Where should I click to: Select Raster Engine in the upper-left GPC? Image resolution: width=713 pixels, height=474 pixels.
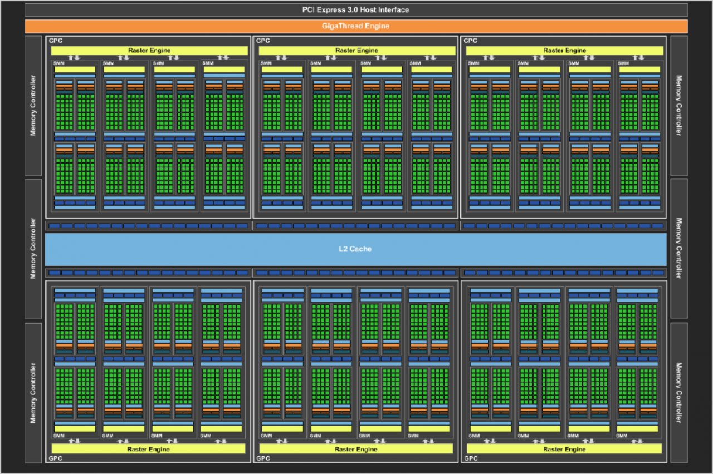click(x=149, y=51)
